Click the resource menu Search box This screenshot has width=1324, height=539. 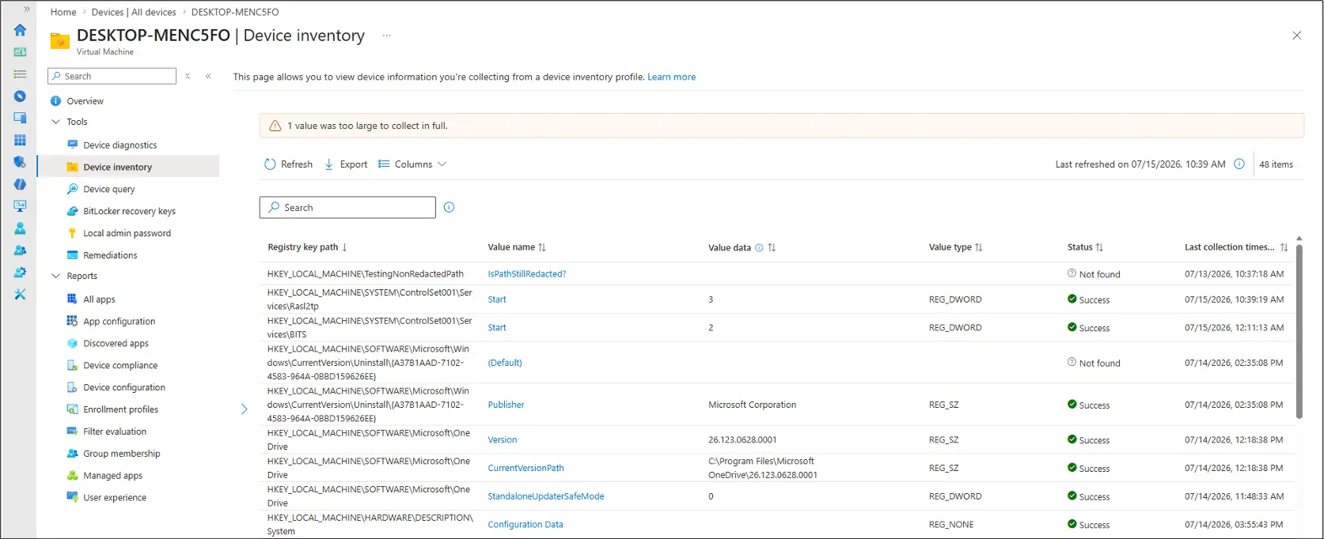(112, 76)
